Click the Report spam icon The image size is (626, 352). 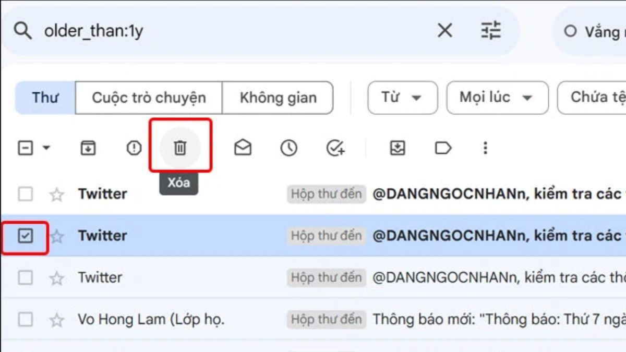tap(134, 148)
